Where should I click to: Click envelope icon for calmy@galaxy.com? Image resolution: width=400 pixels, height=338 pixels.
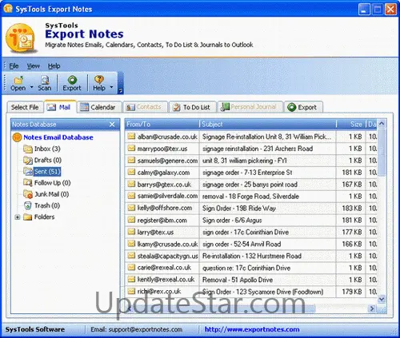point(131,172)
